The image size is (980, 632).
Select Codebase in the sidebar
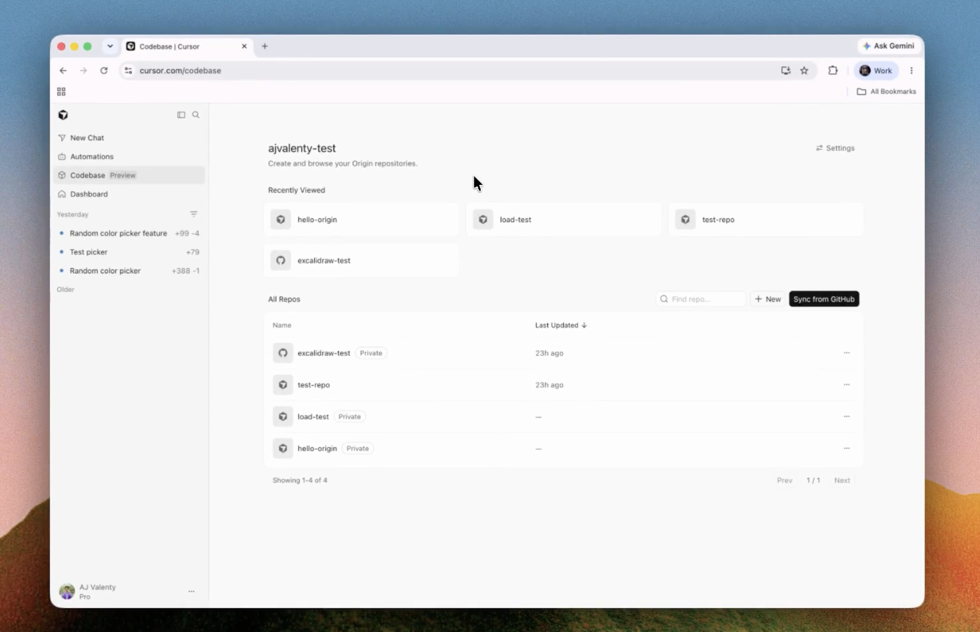129,175
